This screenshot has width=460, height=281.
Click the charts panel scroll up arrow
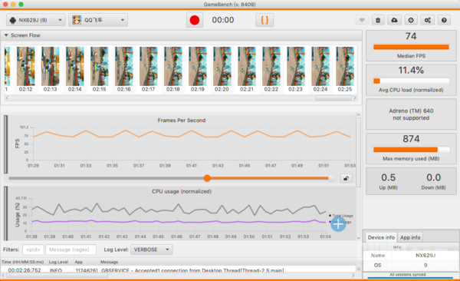(358, 114)
